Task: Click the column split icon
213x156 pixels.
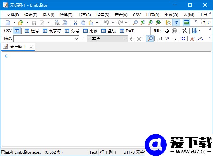Action: click(195, 31)
